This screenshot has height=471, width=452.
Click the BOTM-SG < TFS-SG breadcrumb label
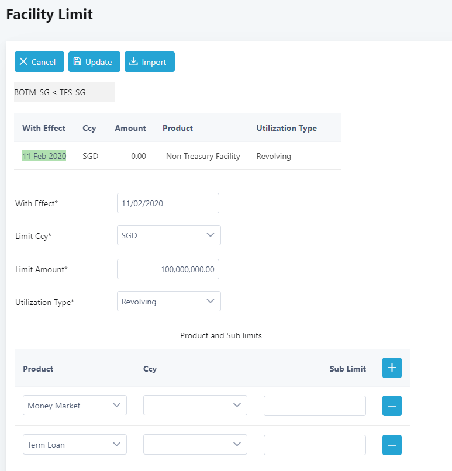[x=49, y=92]
